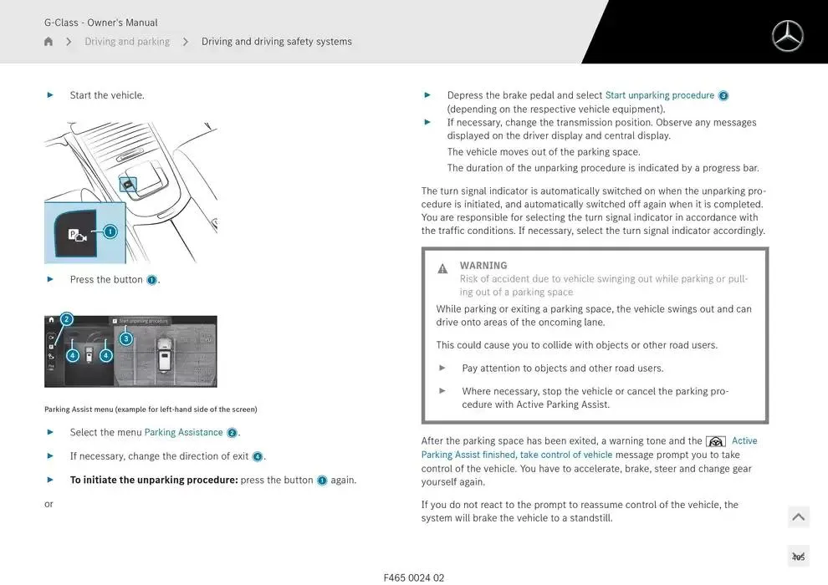
Task: Click callout 2 in the Parking Assist menu image
Action: tap(67, 319)
